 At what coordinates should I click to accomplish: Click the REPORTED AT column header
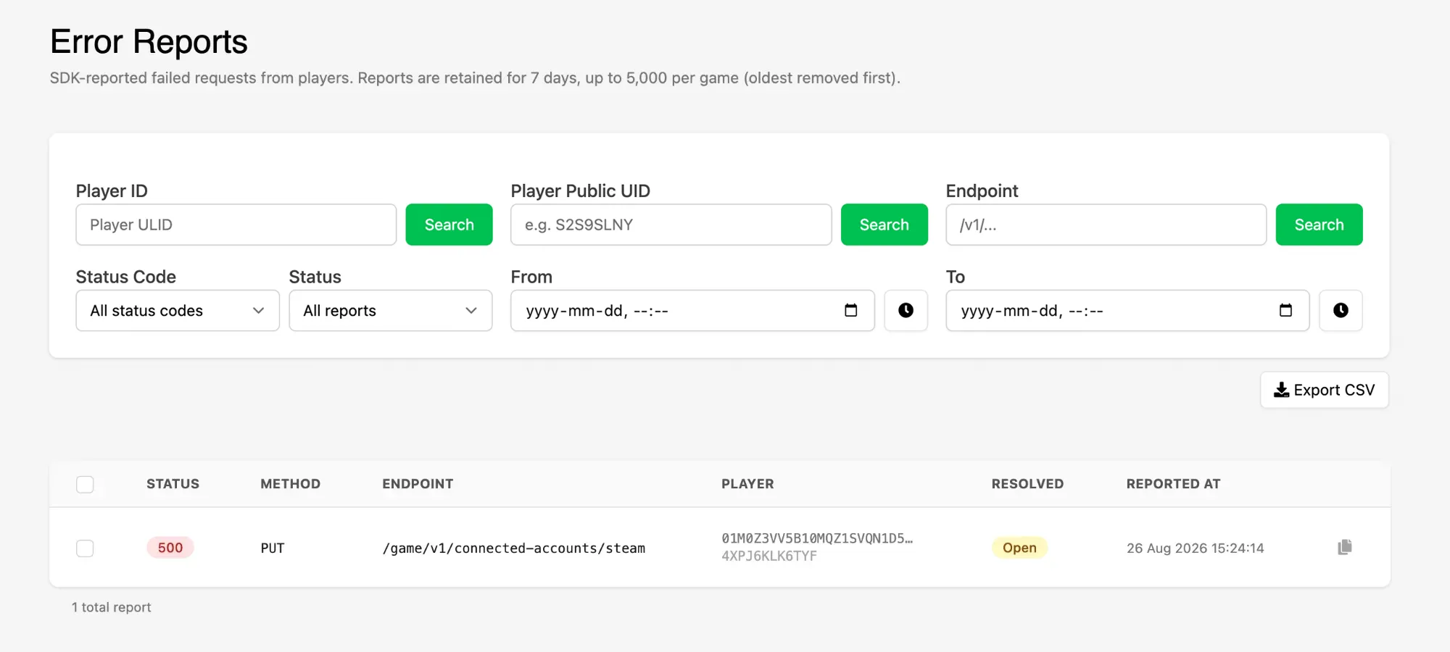click(x=1173, y=484)
